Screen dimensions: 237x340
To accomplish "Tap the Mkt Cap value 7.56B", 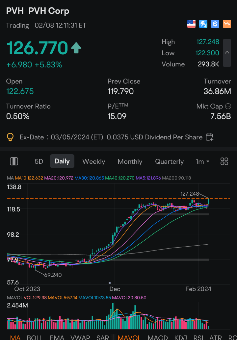I will tap(221, 116).
